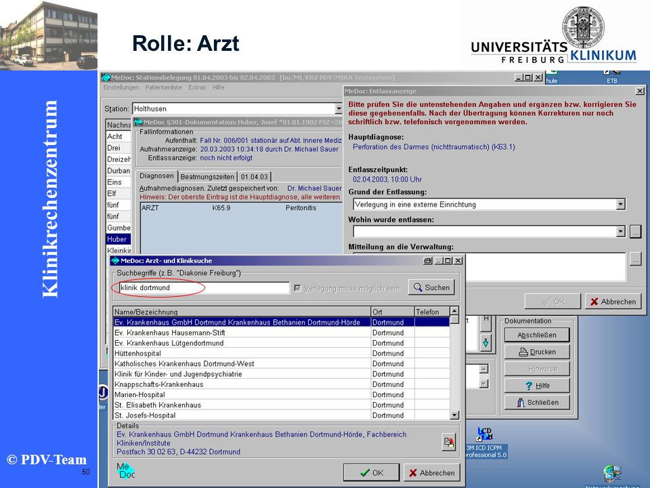This screenshot has height=488, width=650.
Task: Click the disabled Hinweise button
Action: click(537, 369)
